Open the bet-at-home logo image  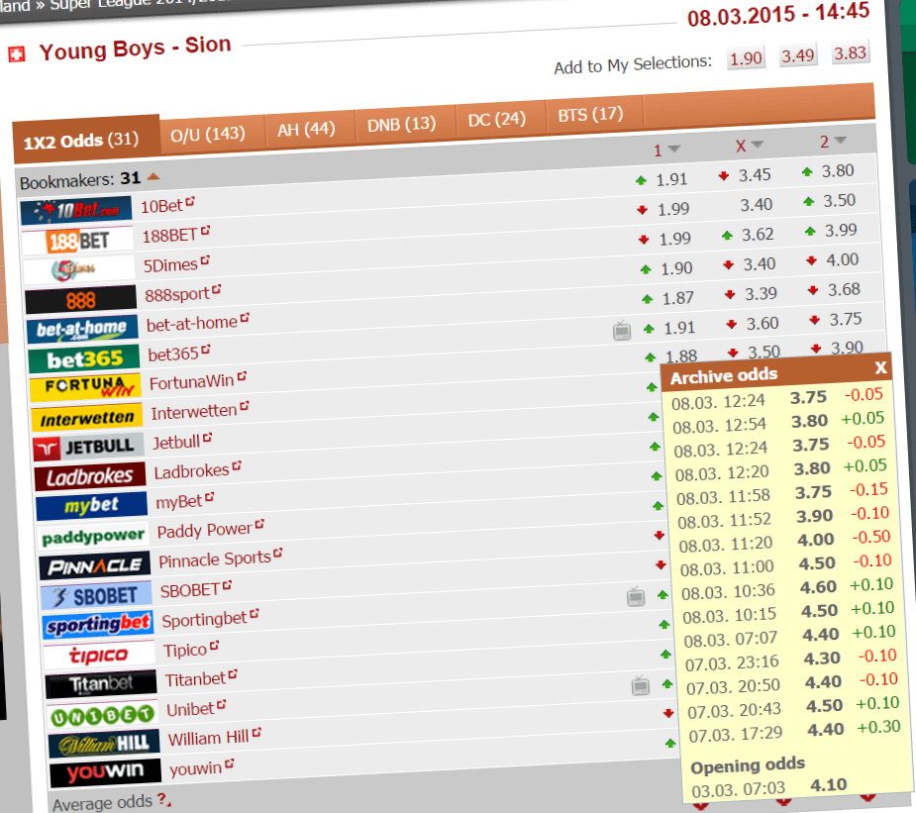(82, 330)
